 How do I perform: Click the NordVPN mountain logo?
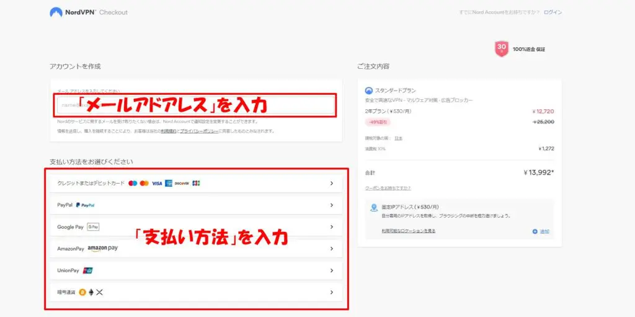(x=56, y=12)
